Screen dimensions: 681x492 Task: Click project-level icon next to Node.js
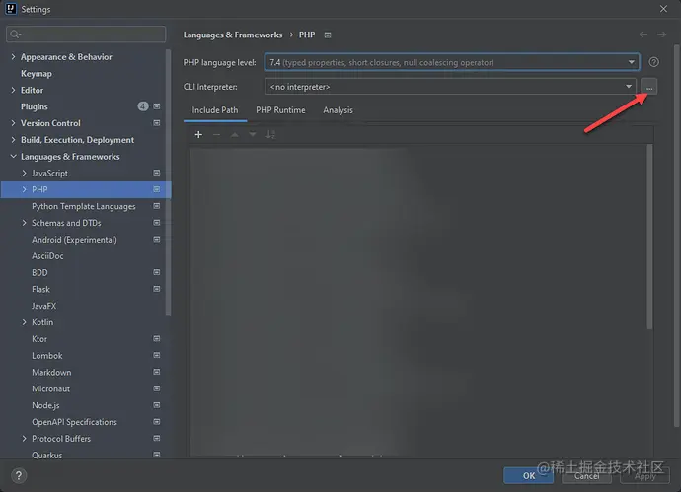coord(157,405)
